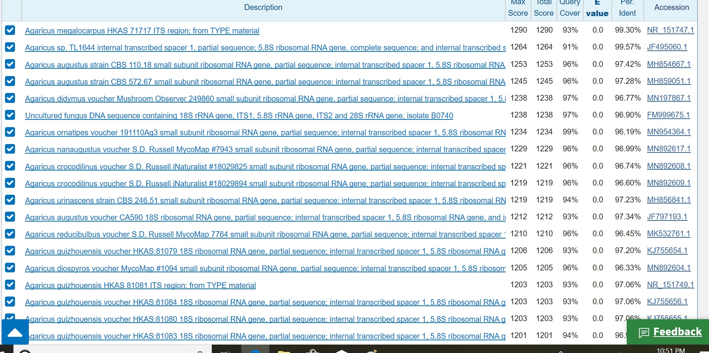709x353 pixels.
Task: Toggle checkbox for Agaricus sp. TL1644 row
Action: coord(10,47)
